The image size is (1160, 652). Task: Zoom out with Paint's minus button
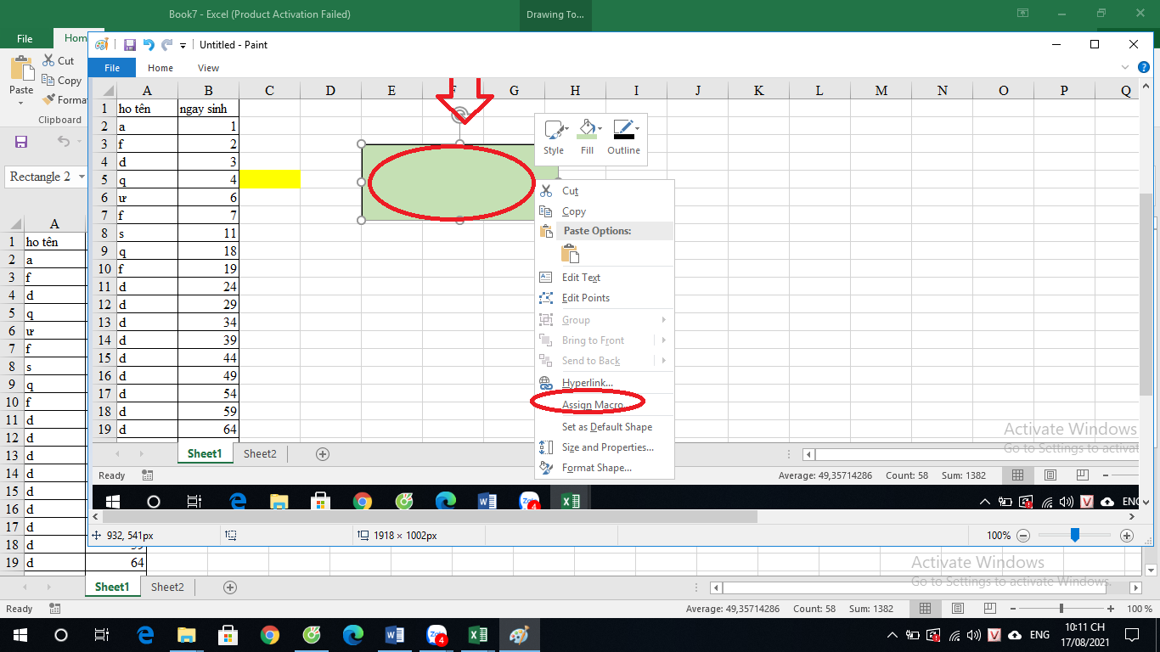pos(1023,536)
